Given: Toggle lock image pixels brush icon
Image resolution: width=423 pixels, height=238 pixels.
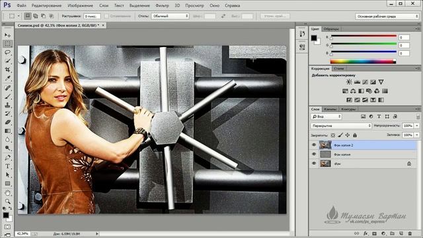Looking at the screenshot, I should [x=340, y=135].
